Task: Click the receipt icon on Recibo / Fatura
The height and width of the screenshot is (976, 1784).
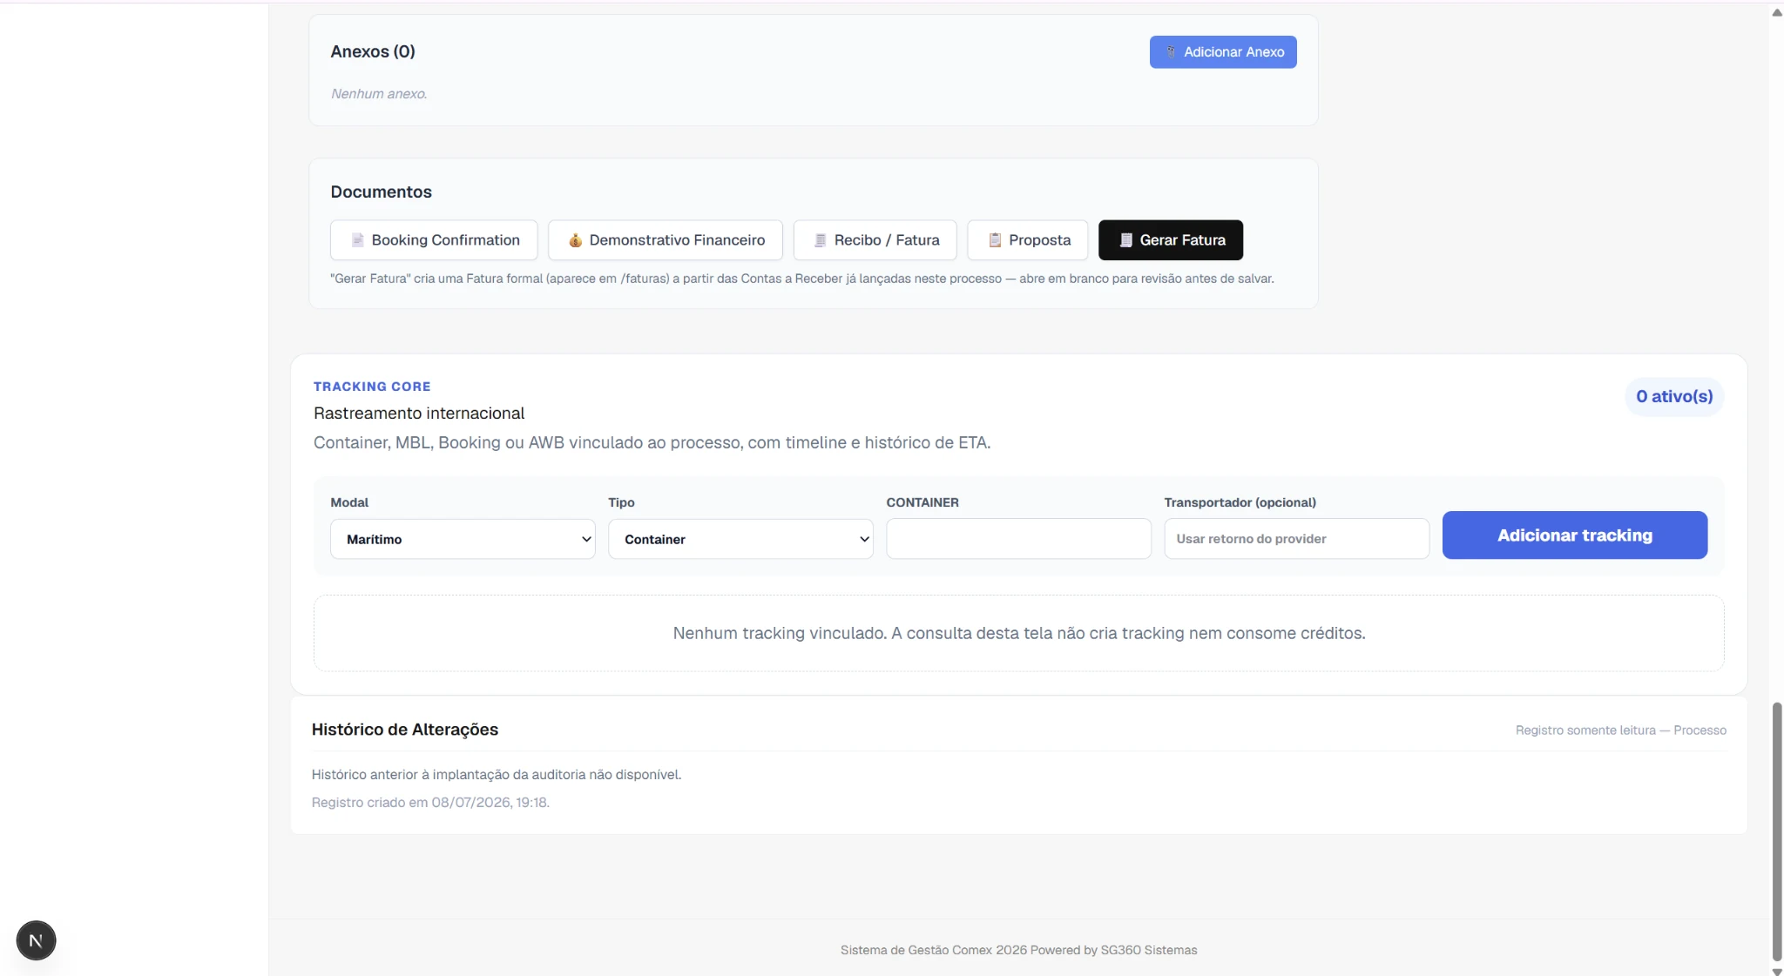Action: coord(820,240)
